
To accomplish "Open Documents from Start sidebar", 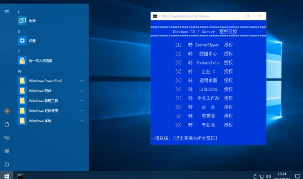I will (x=7, y=124).
